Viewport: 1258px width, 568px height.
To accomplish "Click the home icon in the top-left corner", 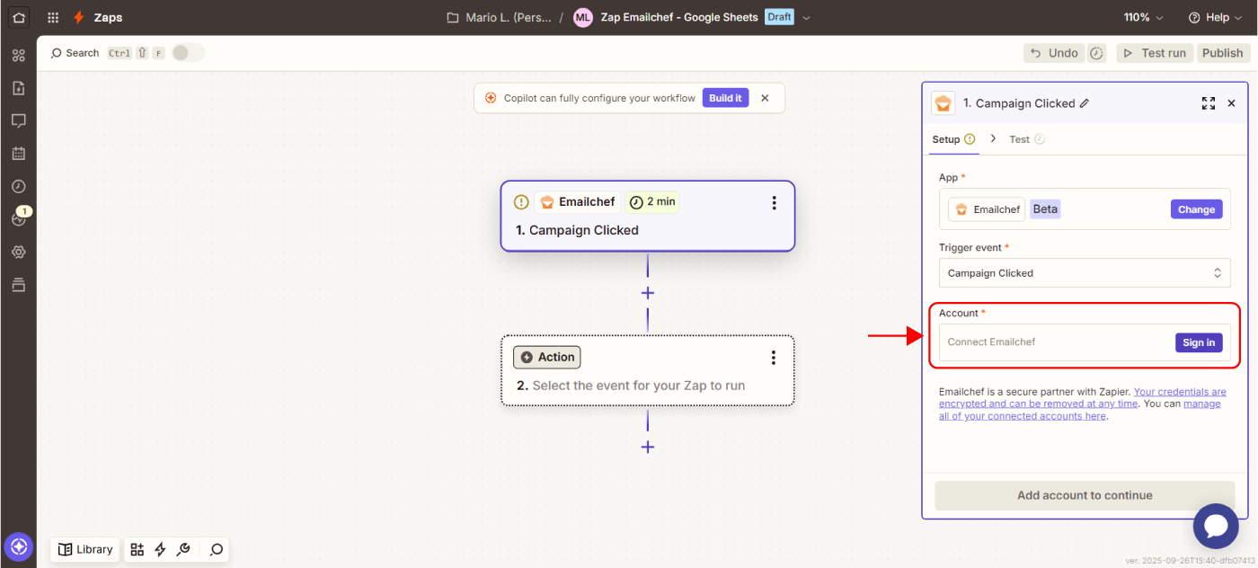I will pyautogui.click(x=18, y=17).
